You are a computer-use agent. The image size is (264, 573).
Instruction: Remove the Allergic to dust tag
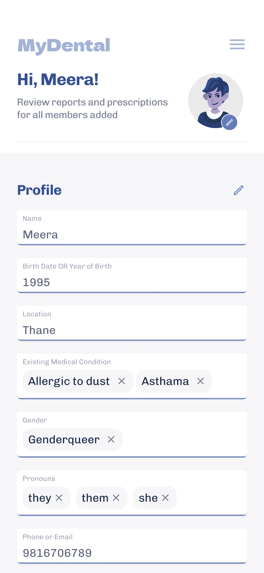coord(122,381)
